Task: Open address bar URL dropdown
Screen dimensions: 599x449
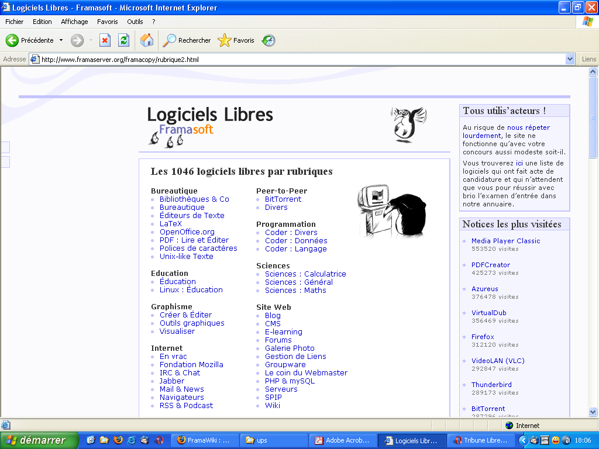Action: coord(570,59)
